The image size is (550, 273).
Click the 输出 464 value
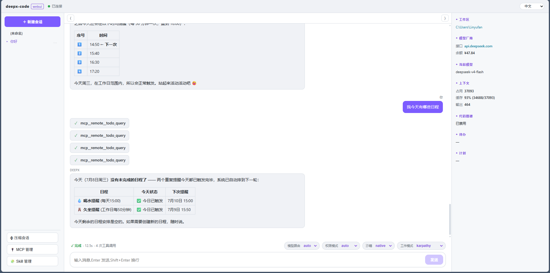coord(467,105)
